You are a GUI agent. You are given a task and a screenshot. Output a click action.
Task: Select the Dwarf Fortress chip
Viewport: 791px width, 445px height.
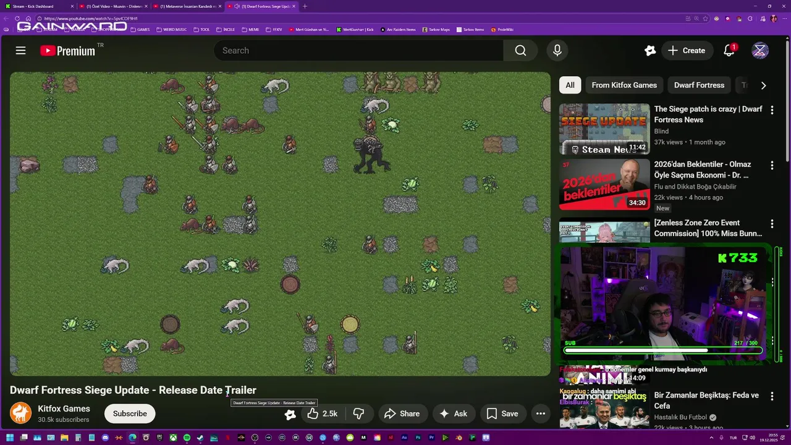click(x=699, y=85)
